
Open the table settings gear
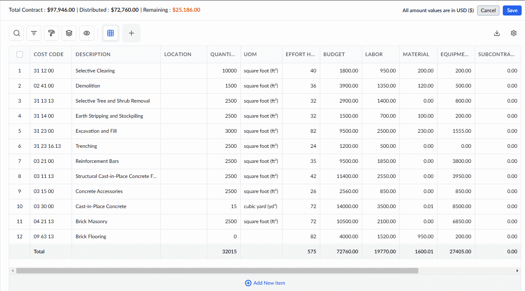click(514, 33)
